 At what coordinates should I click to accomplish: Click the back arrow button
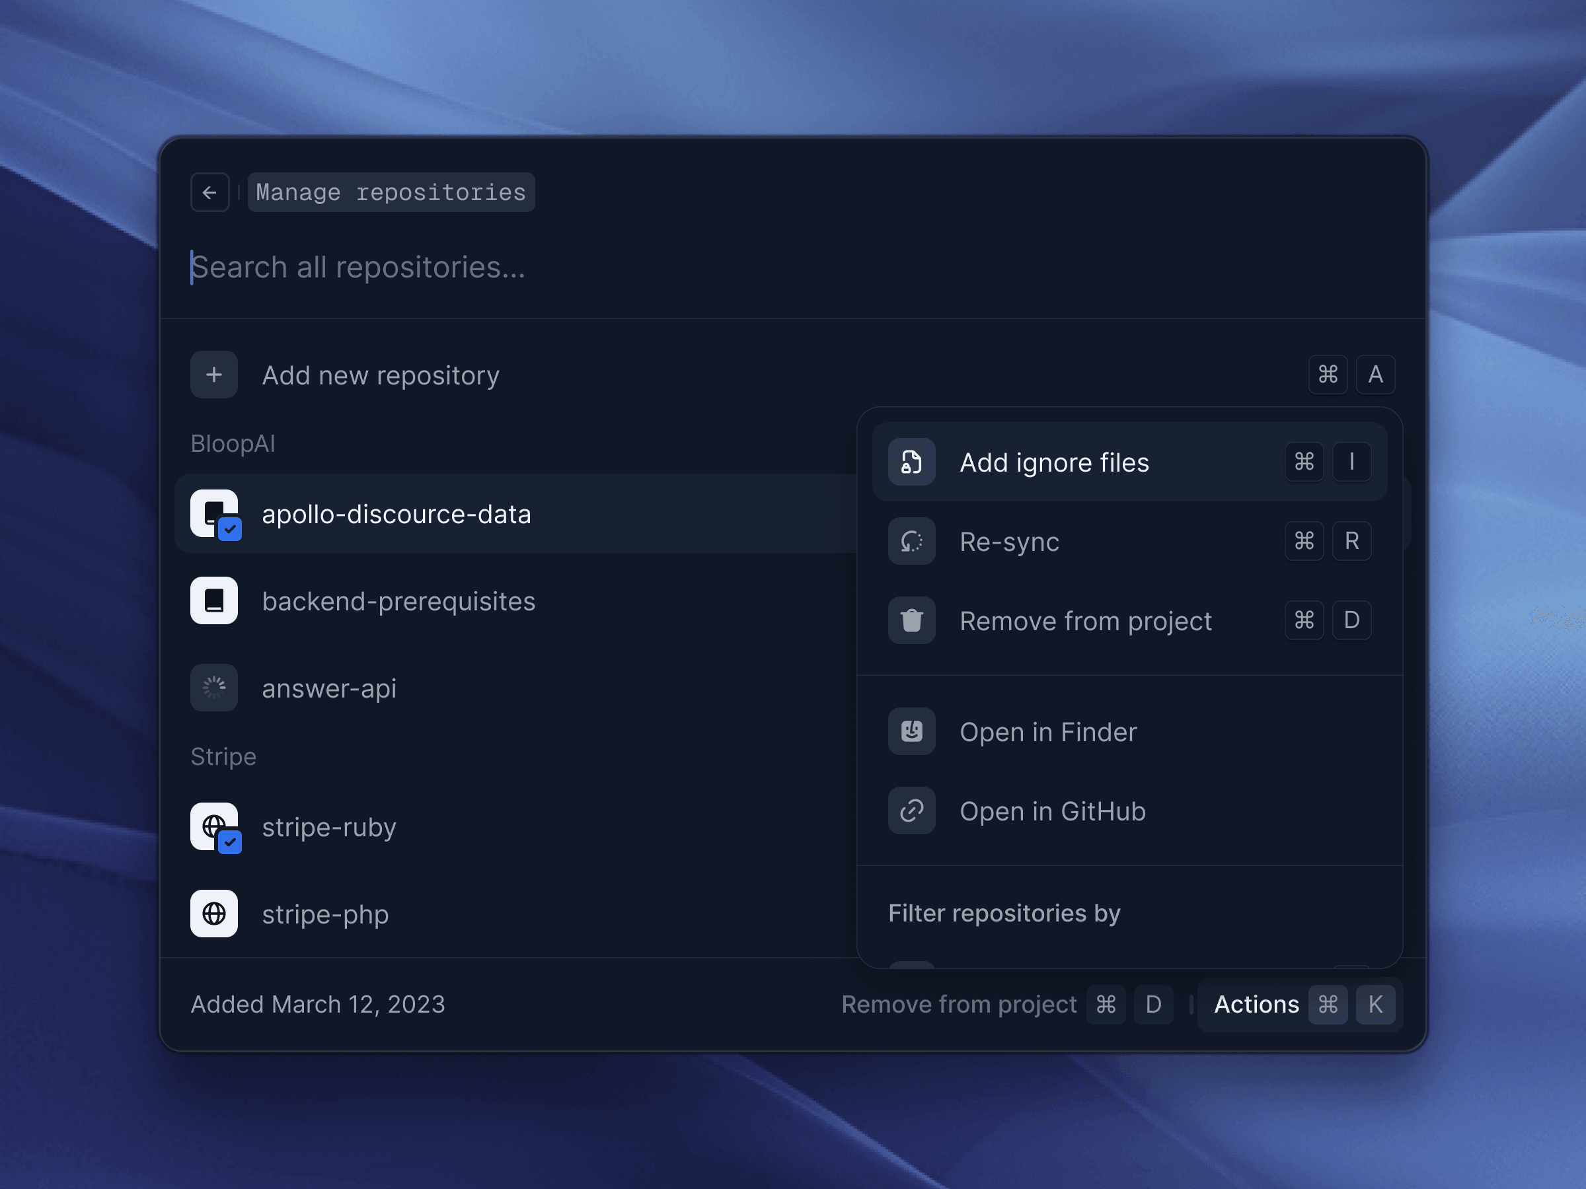209,192
